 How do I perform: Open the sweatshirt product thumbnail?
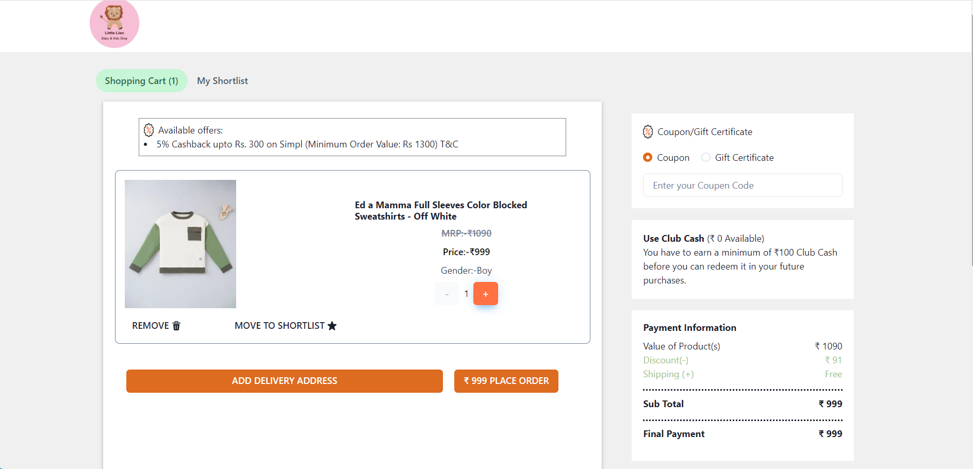180,244
